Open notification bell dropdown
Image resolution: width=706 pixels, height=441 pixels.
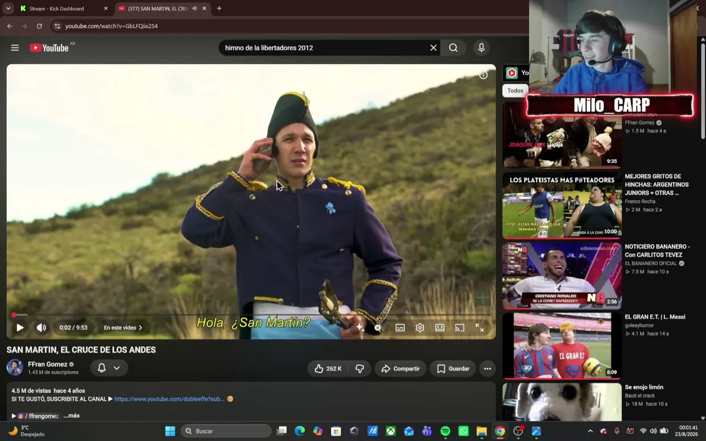click(109, 368)
